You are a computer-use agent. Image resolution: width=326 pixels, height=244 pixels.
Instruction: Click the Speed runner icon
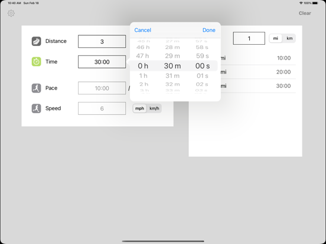click(x=37, y=108)
